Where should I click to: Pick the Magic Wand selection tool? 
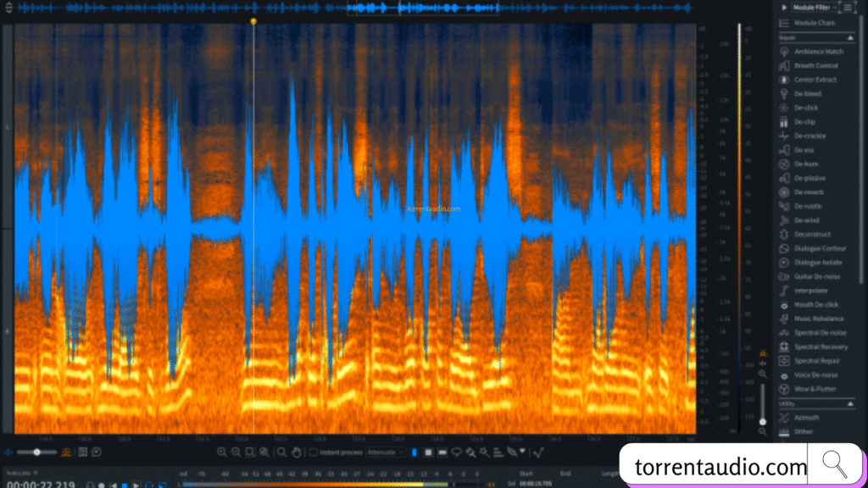485,452
